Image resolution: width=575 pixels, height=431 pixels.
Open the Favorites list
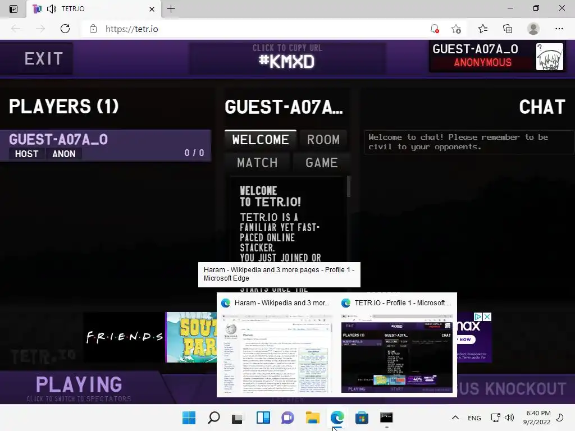483,29
